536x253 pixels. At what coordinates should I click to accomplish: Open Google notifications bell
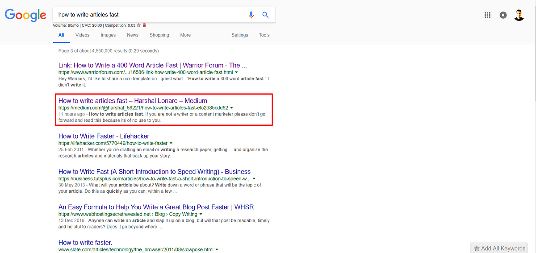[x=503, y=15]
